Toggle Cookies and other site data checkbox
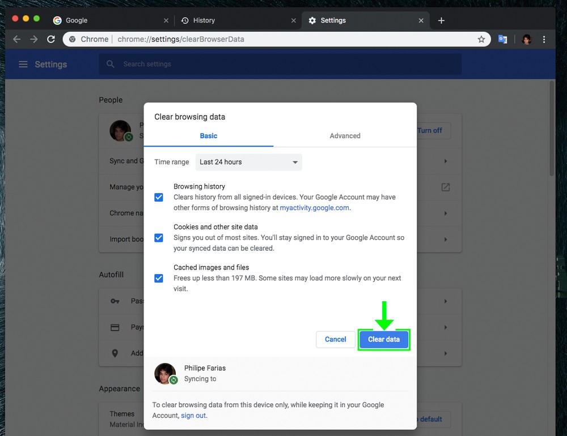This screenshot has width=567, height=436. (x=159, y=238)
